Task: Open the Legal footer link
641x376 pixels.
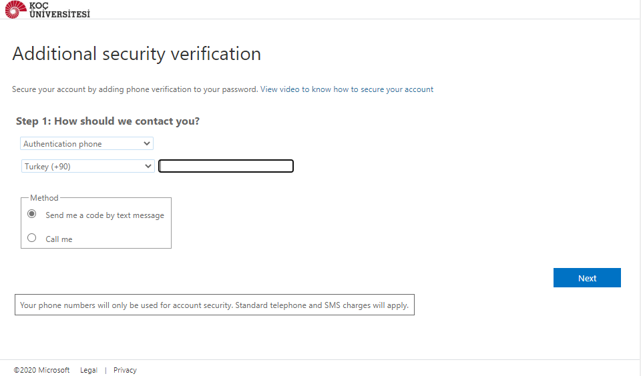Action: click(x=88, y=370)
